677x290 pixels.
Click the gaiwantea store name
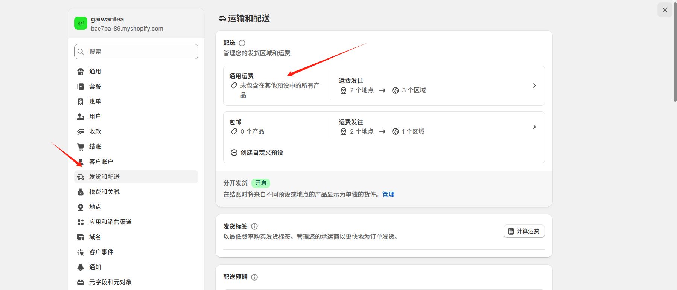(x=107, y=19)
